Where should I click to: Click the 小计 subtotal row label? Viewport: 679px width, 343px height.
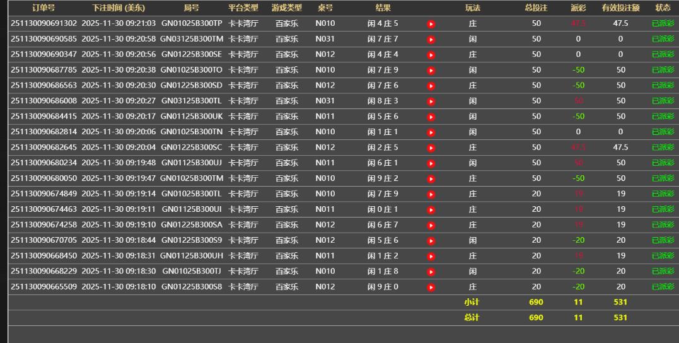tap(472, 302)
